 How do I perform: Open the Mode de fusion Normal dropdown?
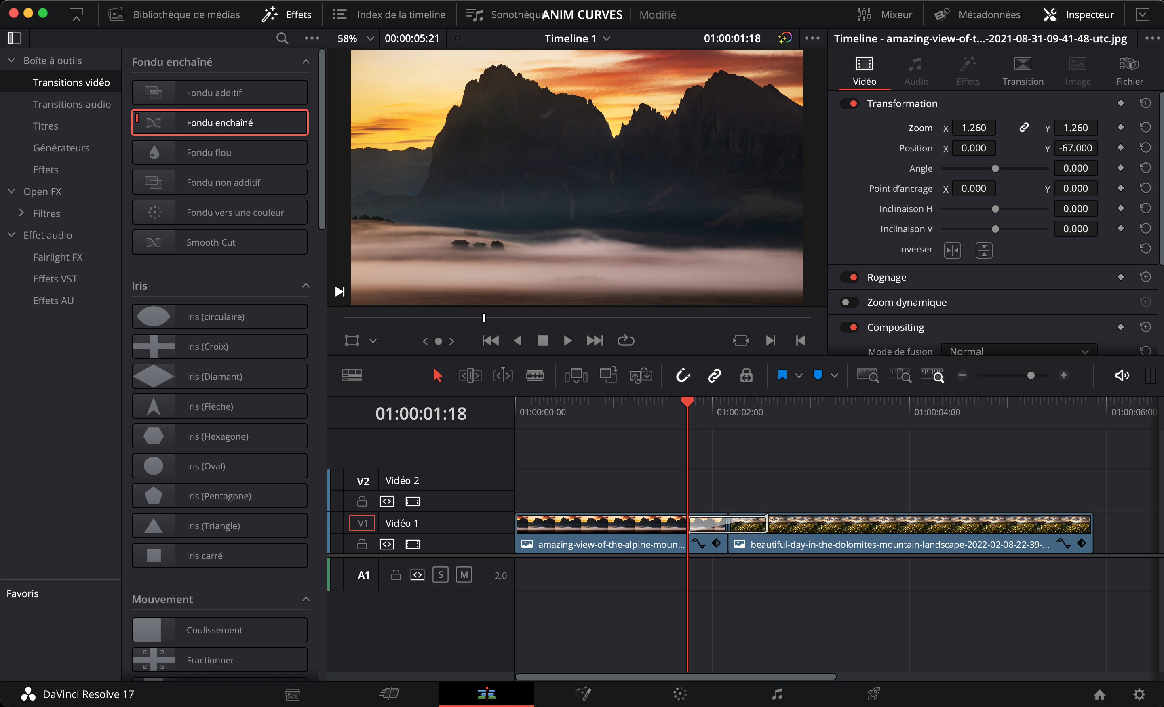1018,351
